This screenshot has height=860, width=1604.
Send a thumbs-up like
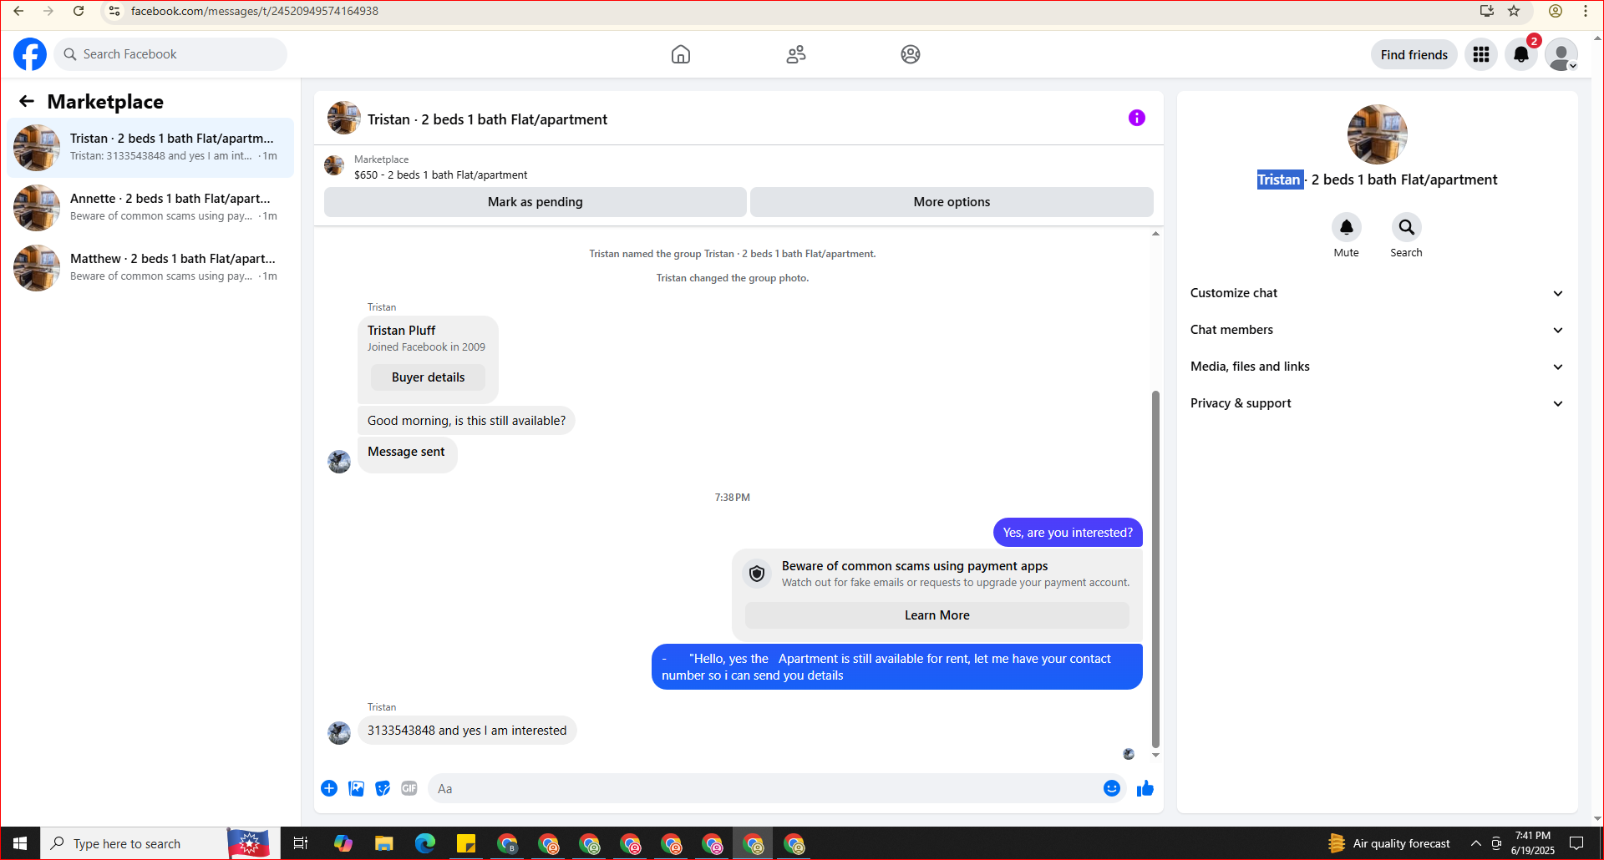pyautogui.click(x=1145, y=788)
